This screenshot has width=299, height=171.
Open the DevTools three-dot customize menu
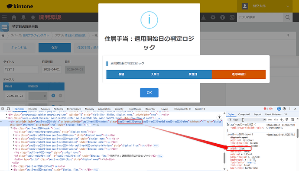point(290,109)
